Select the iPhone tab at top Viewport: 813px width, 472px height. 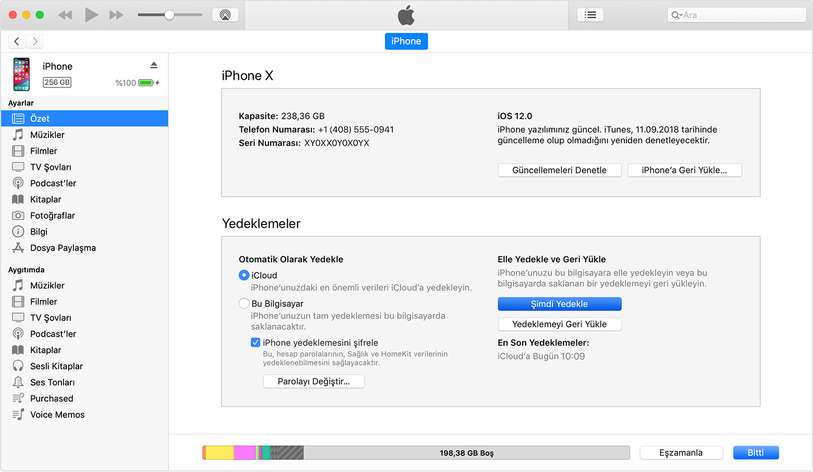(406, 41)
